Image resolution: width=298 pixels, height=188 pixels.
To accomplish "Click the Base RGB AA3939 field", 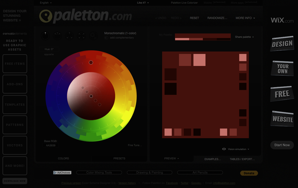I will (50, 145).
